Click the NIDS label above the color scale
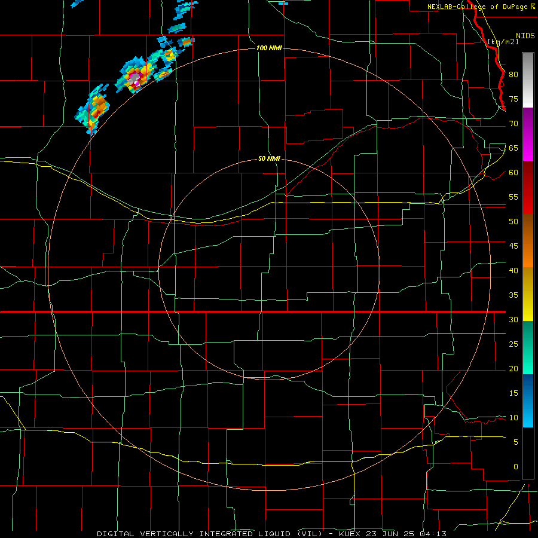 pyautogui.click(x=525, y=36)
